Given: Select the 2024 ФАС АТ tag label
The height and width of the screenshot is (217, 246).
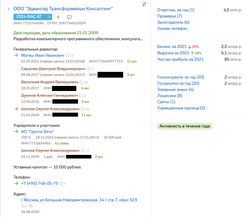Looking at the screenshot, I should point(29,17).
